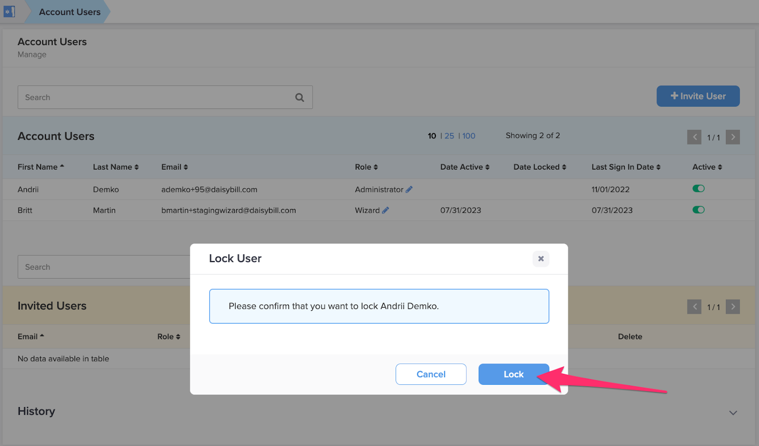759x446 pixels.
Task: Go to next page of Account Users
Action: 732,137
